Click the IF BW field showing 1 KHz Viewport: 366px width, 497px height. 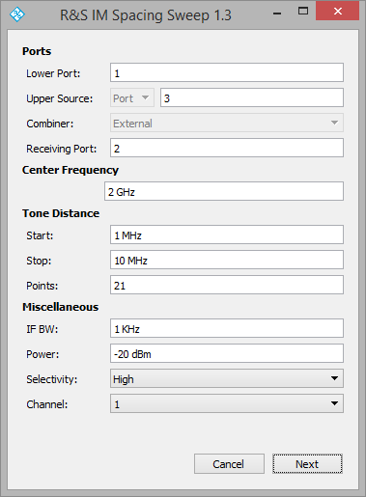pyautogui.click(x=227, y=328)
